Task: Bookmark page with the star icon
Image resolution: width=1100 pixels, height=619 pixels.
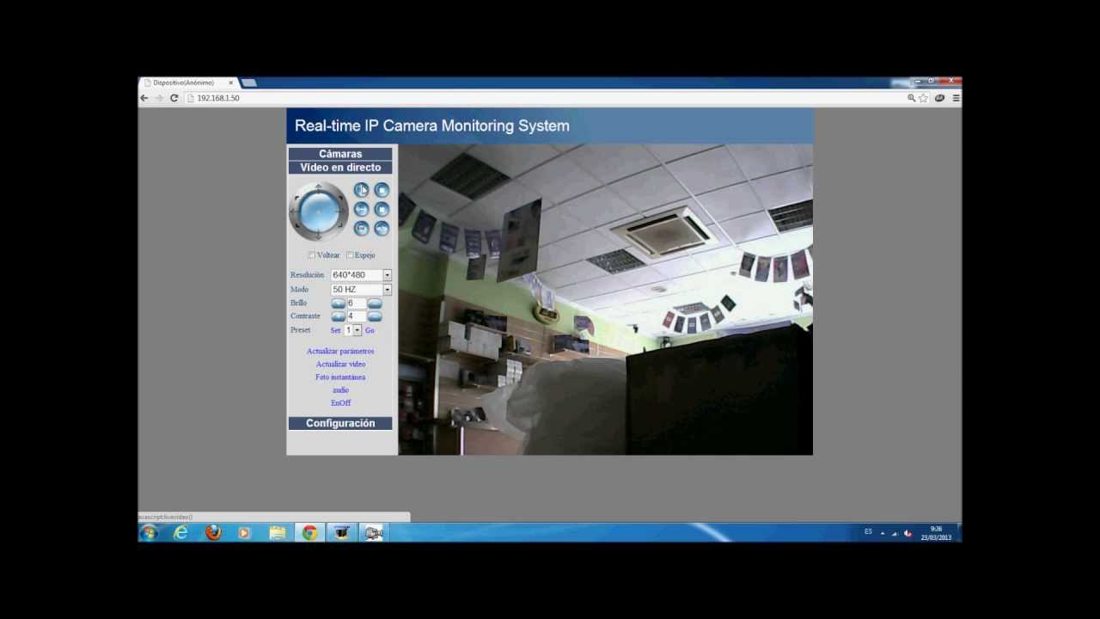Action: pos(924,98)
